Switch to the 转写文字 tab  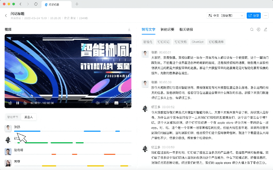[x=148, y=30]
